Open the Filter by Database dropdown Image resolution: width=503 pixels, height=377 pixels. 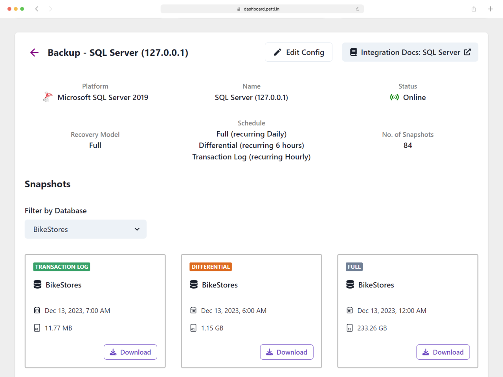click(x=86, y=229)
